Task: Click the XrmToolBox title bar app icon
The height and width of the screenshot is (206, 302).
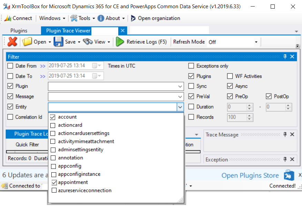Action: coord(7,7)
